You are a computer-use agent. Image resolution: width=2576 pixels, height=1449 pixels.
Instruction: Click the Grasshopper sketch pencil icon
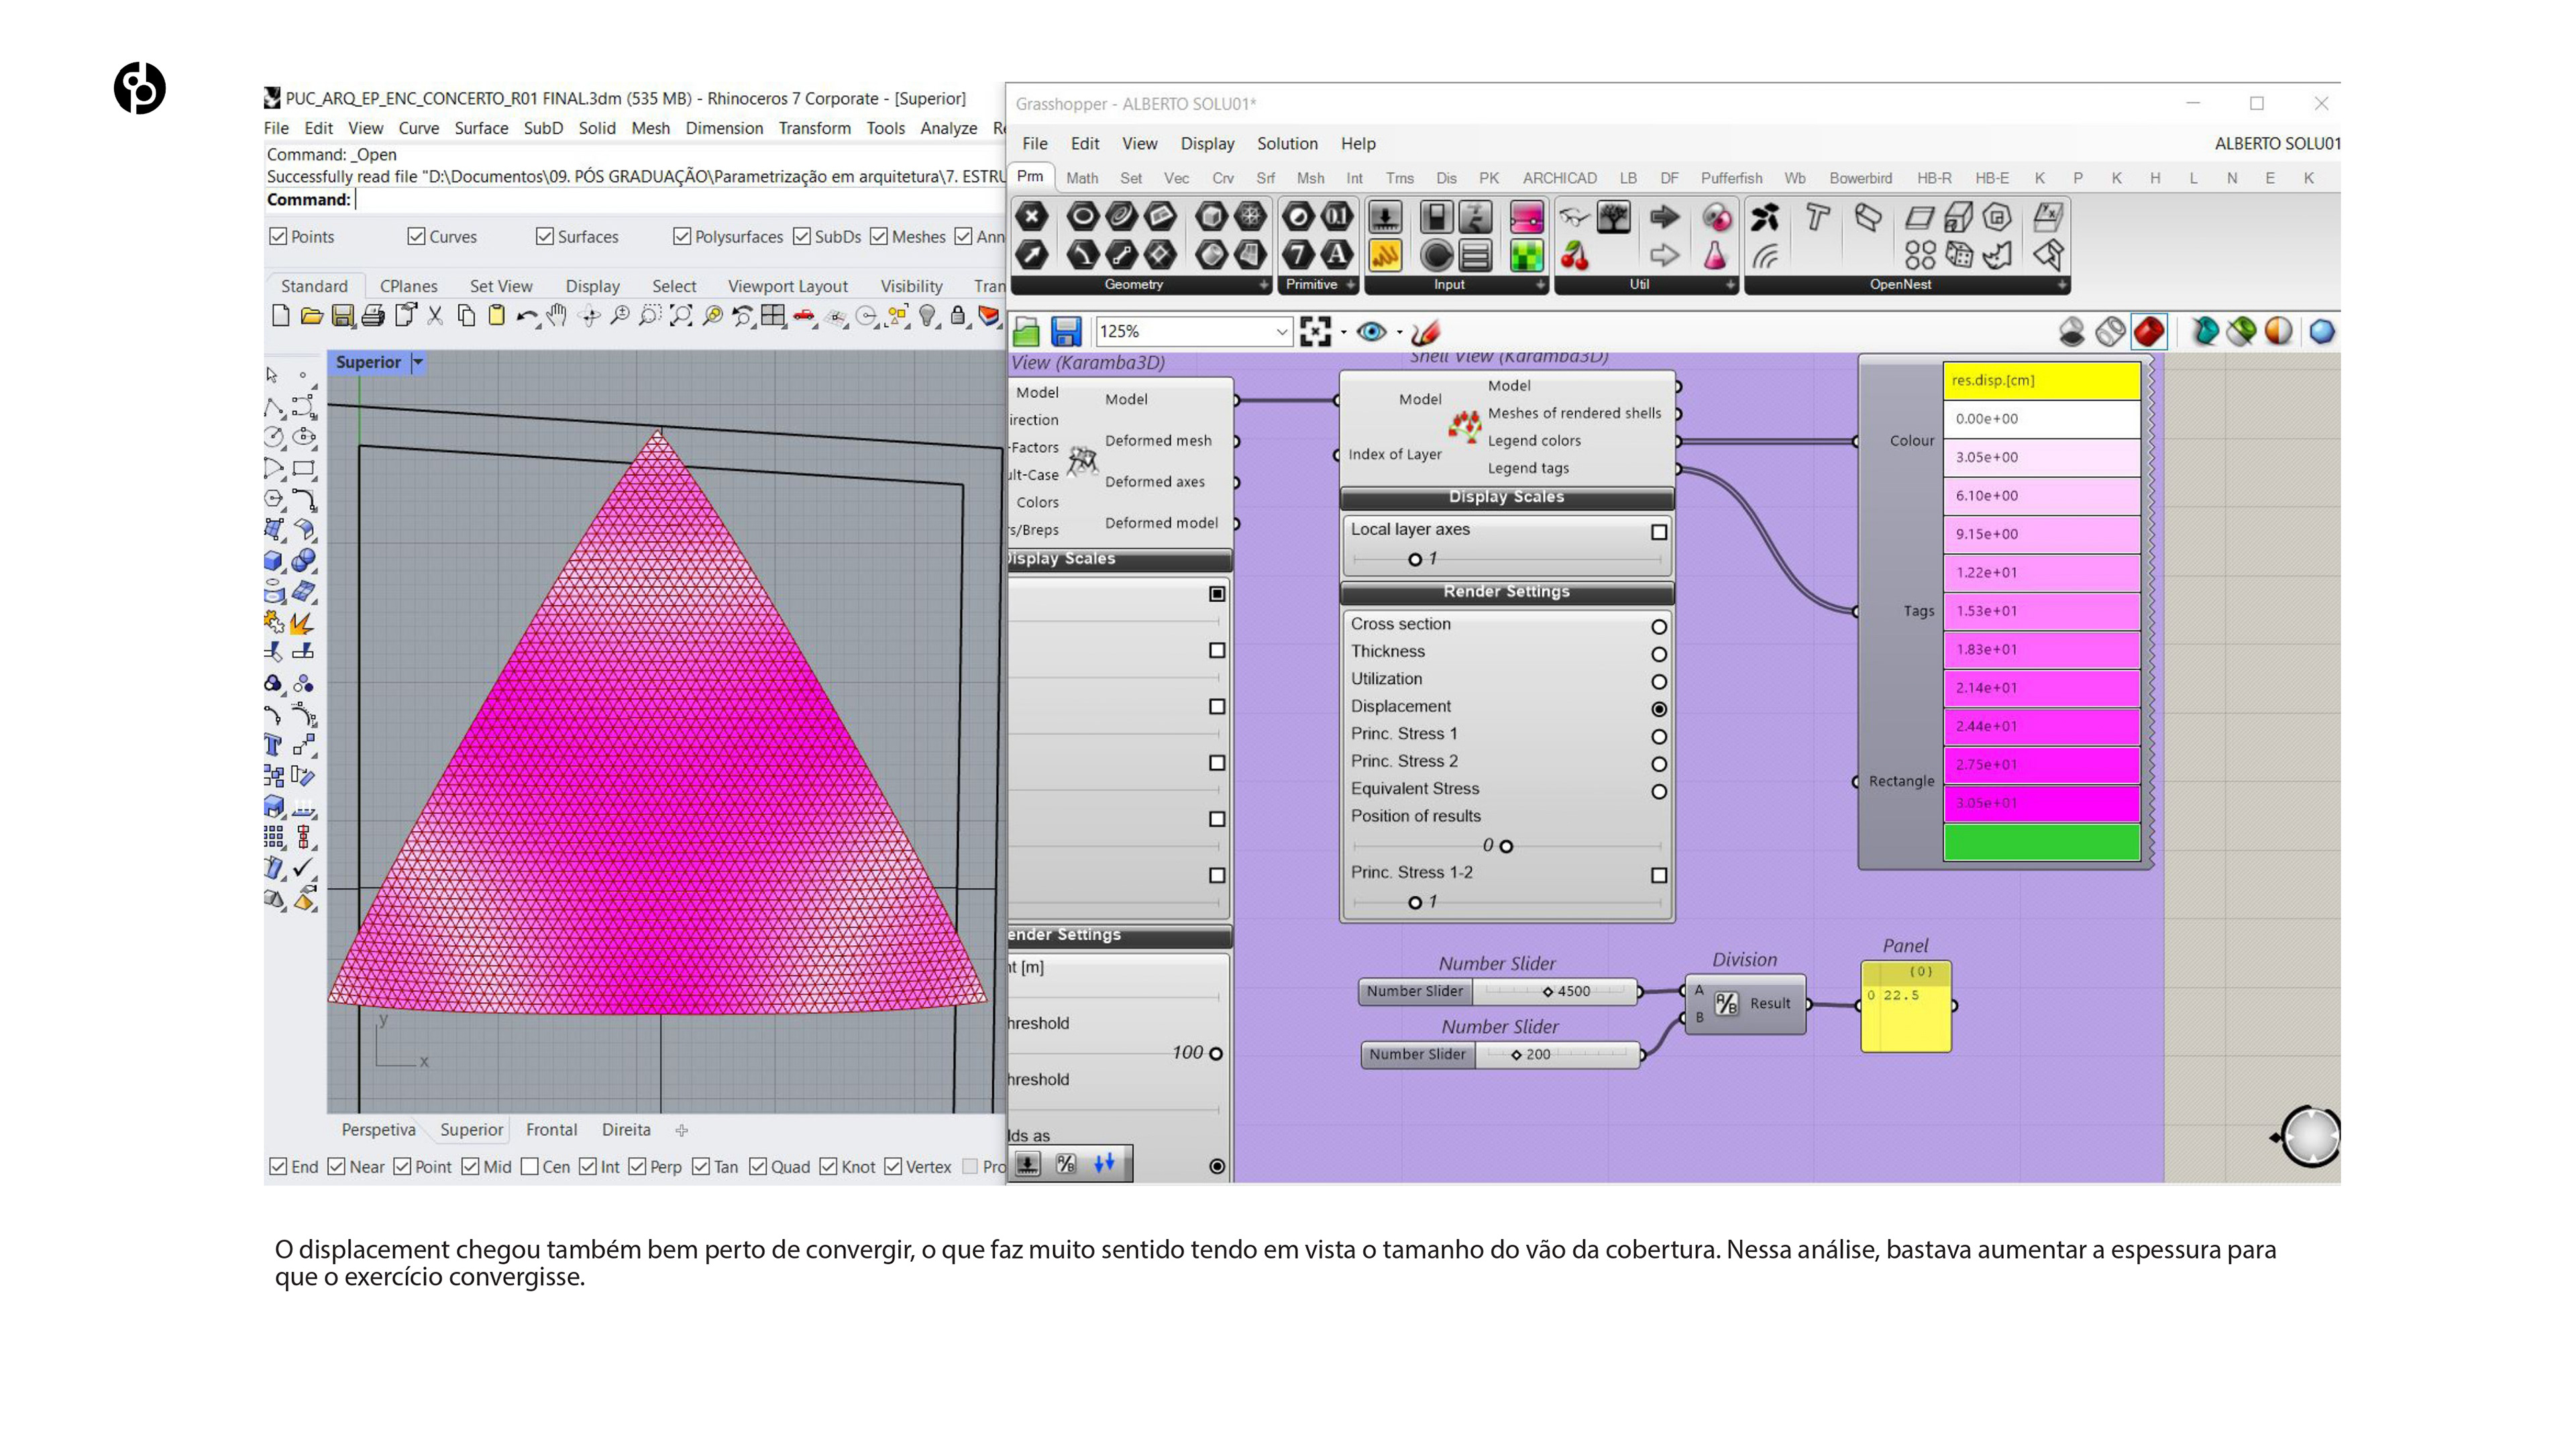[1426, 331]
